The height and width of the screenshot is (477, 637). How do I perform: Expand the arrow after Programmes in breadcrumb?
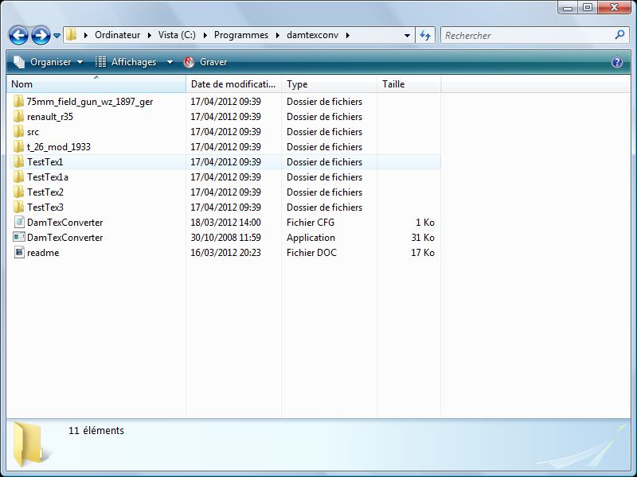click(278, 35)
